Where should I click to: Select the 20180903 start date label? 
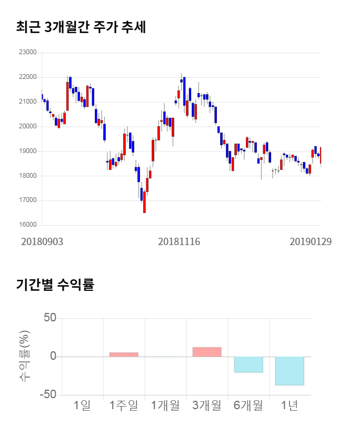tap(42, 241)
